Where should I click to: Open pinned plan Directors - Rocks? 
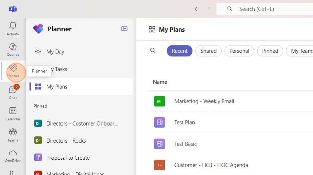pos(66,140)
